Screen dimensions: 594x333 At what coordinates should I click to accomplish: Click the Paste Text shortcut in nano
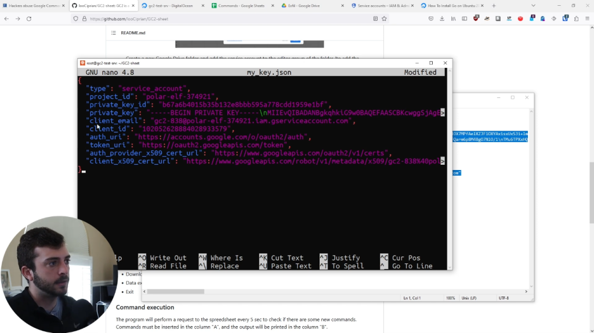pos(285,266)
